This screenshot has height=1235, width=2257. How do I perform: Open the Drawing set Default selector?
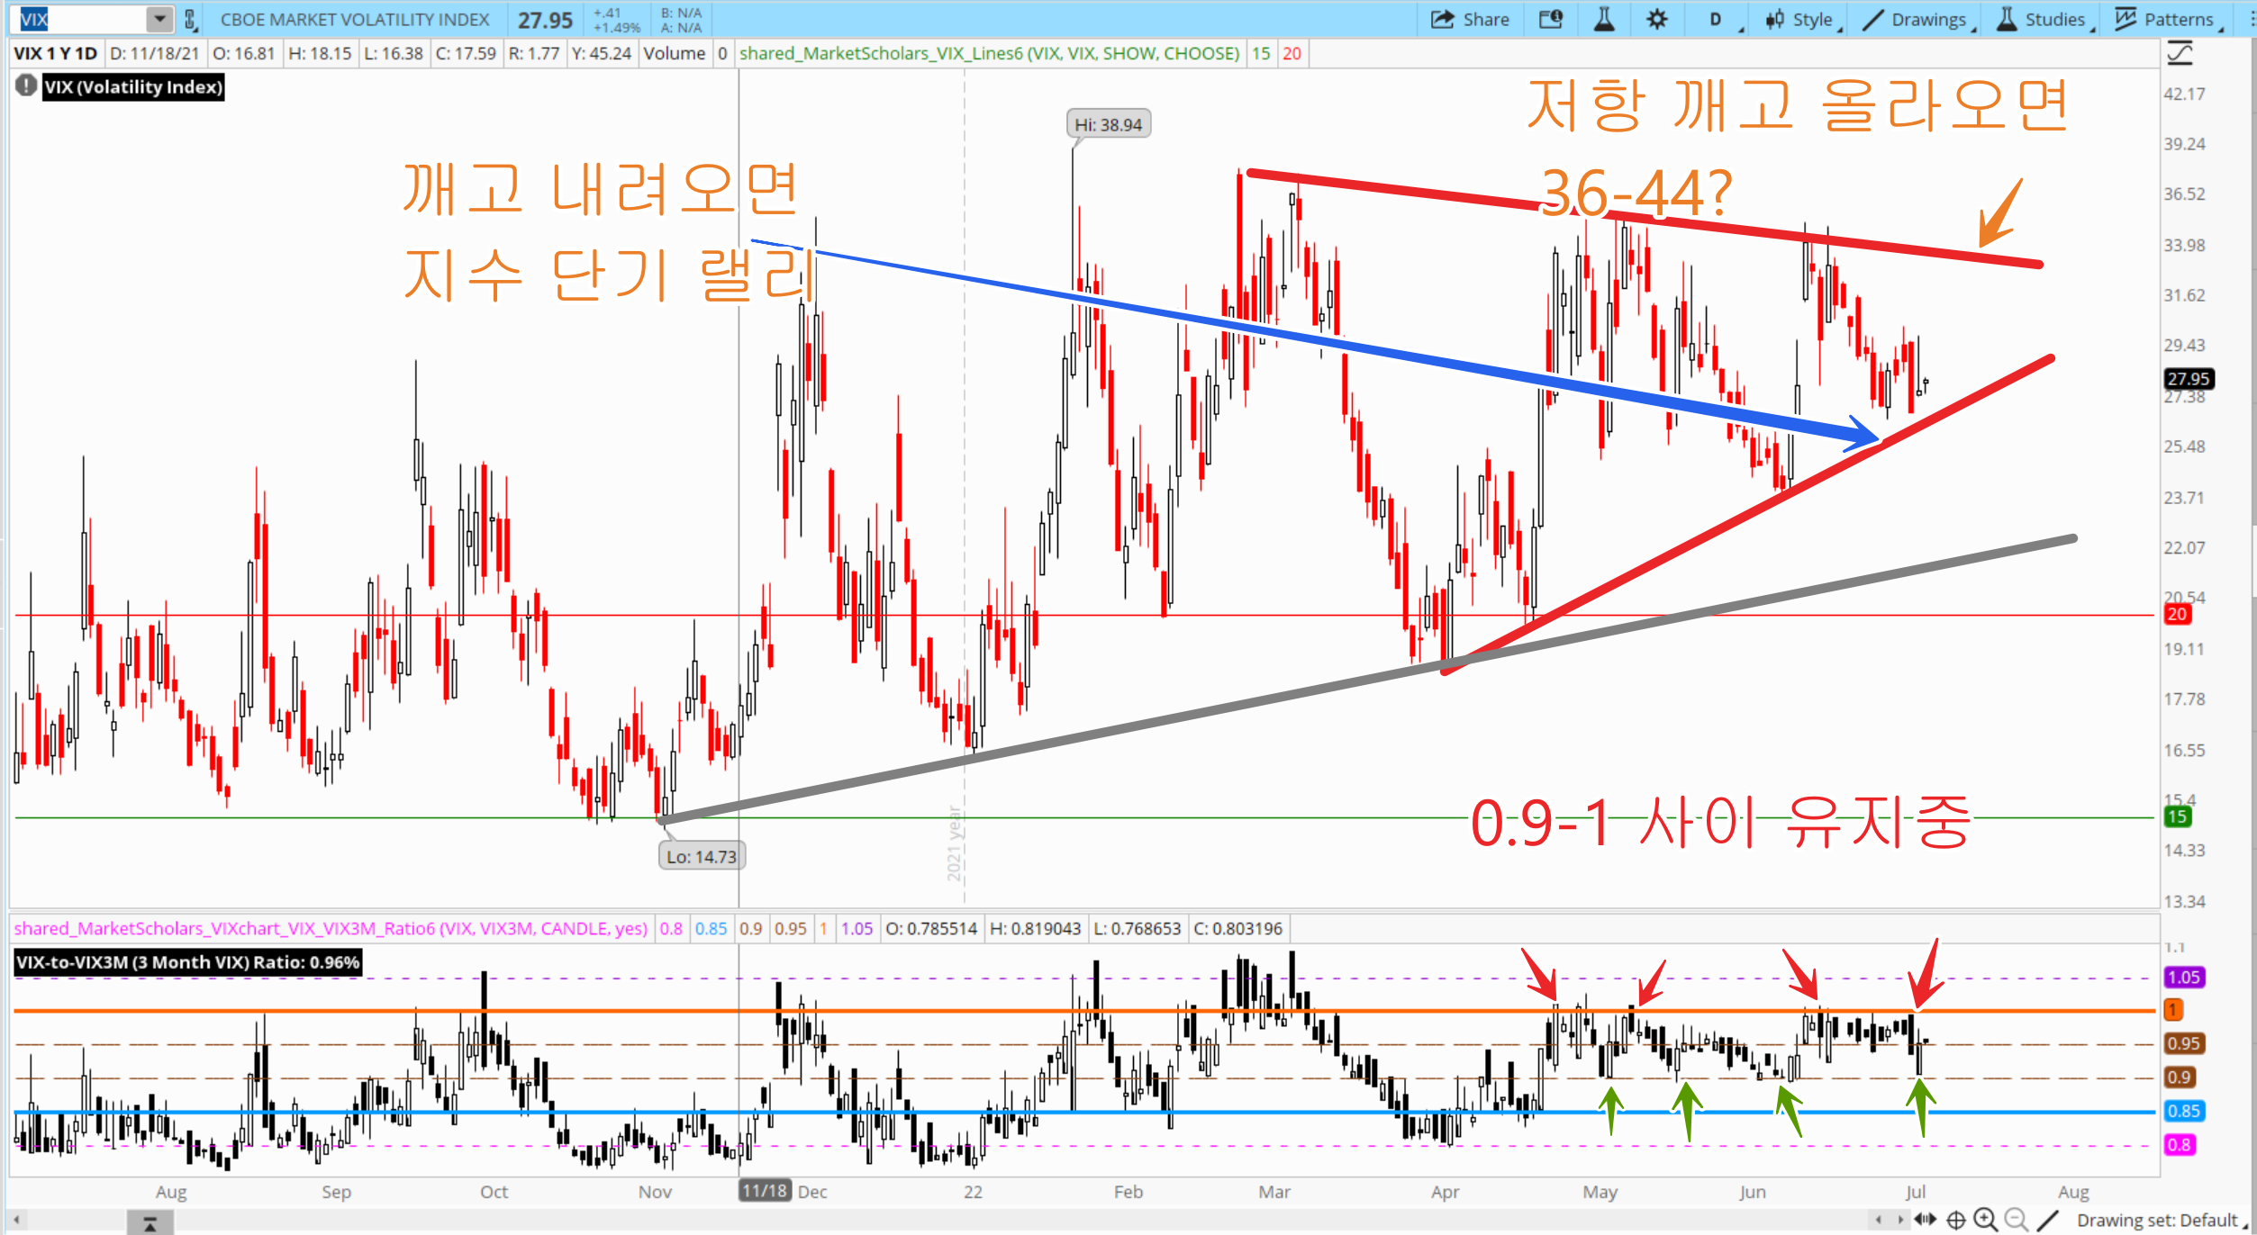coord(2159,1221)
